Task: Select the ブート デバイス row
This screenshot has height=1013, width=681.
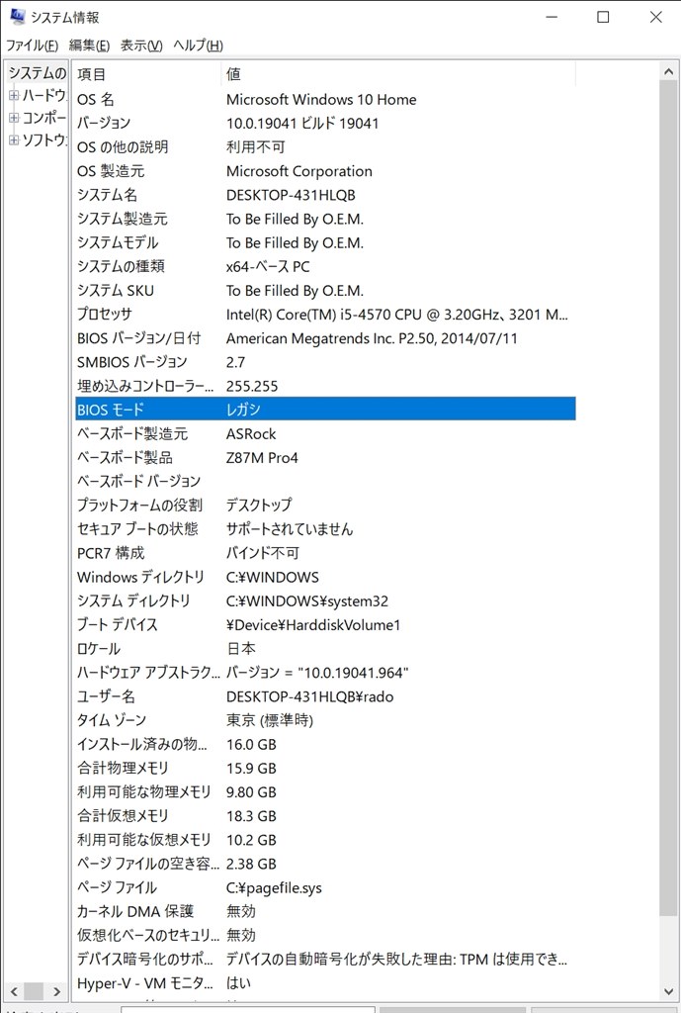Action: (325, 625)
